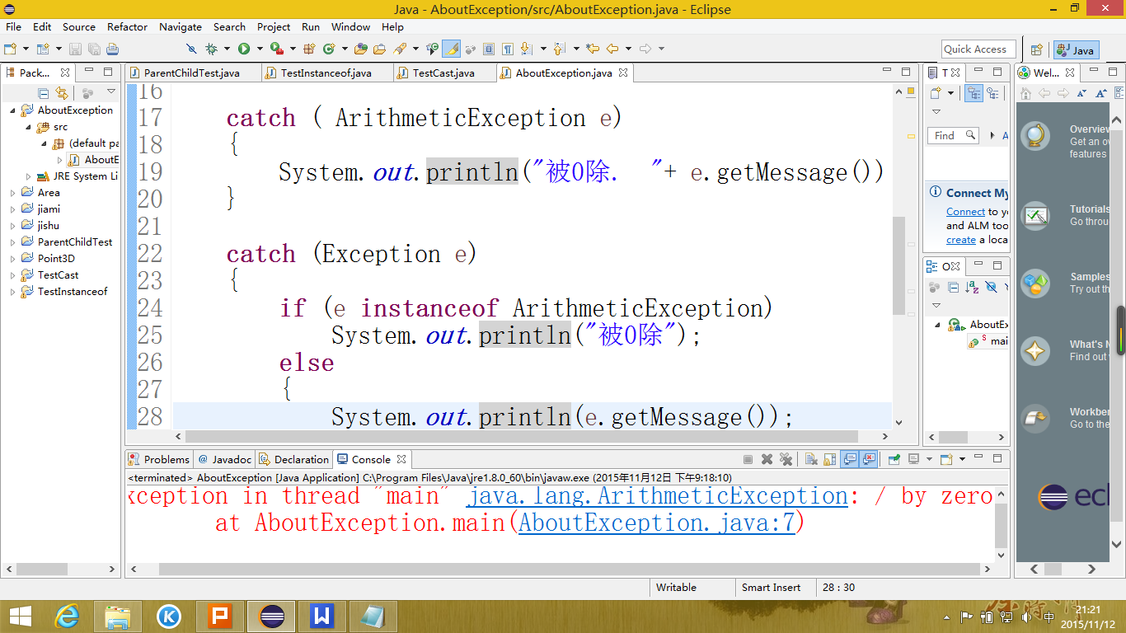Open dropdown next to Run button
1126x633 pixels.
[260, 49]
